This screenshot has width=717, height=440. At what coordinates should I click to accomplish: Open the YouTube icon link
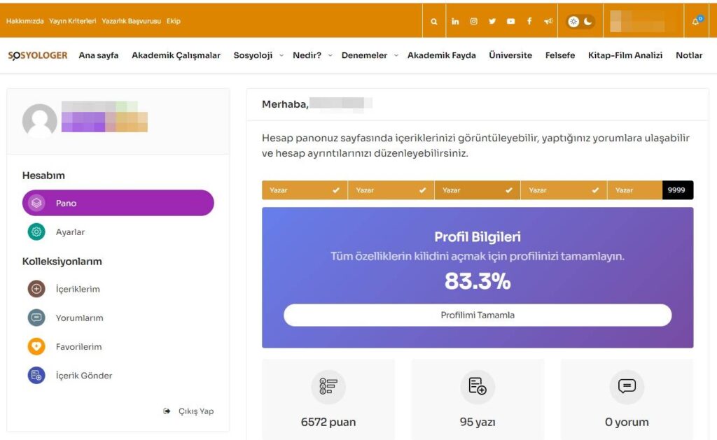point(510,21)
